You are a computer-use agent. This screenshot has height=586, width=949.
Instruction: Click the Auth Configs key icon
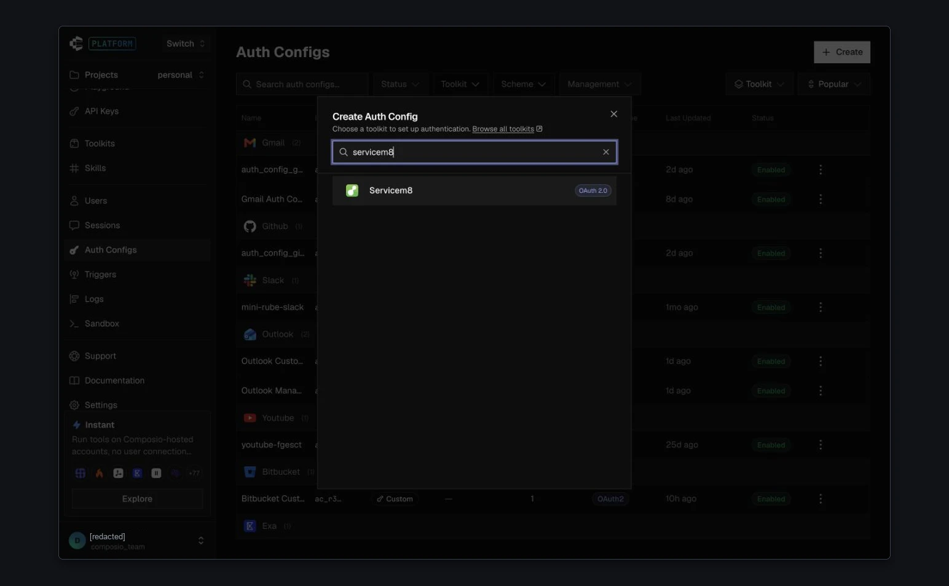(74, 250)
